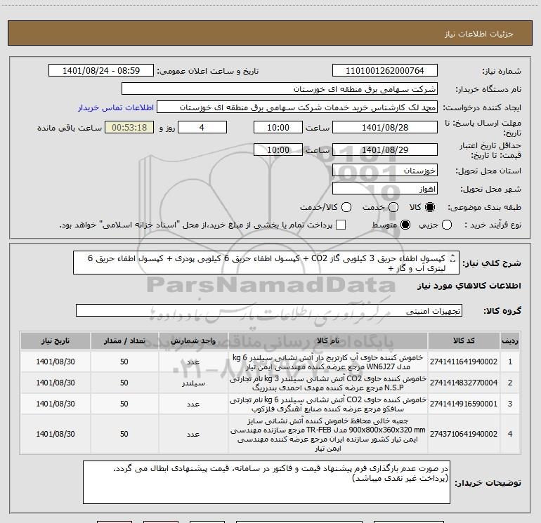This screenshot has width=541, height=523.
Task: Click the 10:00 response deadline time field
Action: click(x=278, y=127)
